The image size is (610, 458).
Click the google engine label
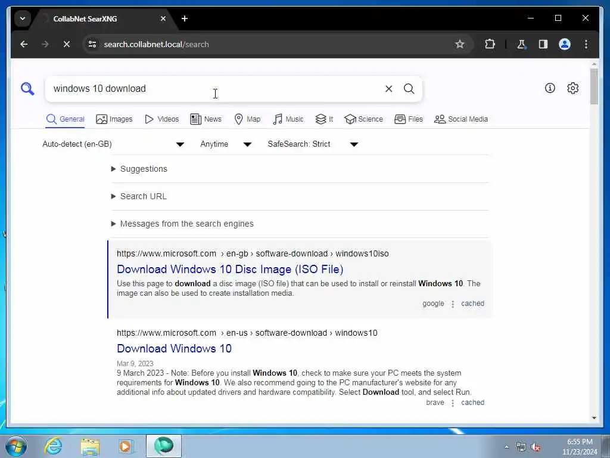click(x=433, y=304)
